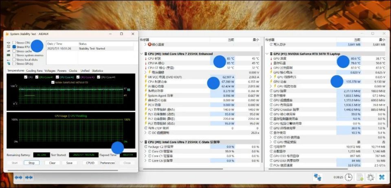Collapse the CPU [#0] Intel Core Ultra 7 255HX: Enhanced group
This screenshot has height=188, width=391.
pos(142,54)
